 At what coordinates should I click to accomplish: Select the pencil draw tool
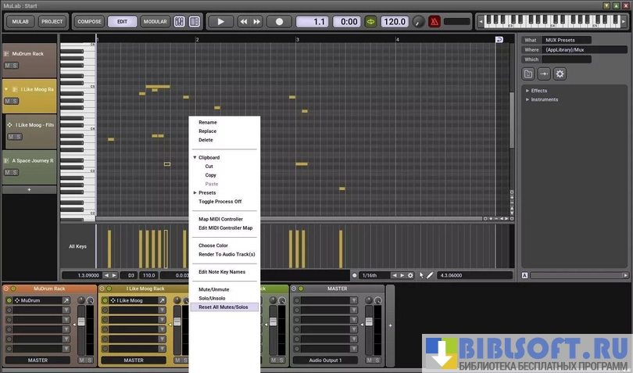[430, 275]
